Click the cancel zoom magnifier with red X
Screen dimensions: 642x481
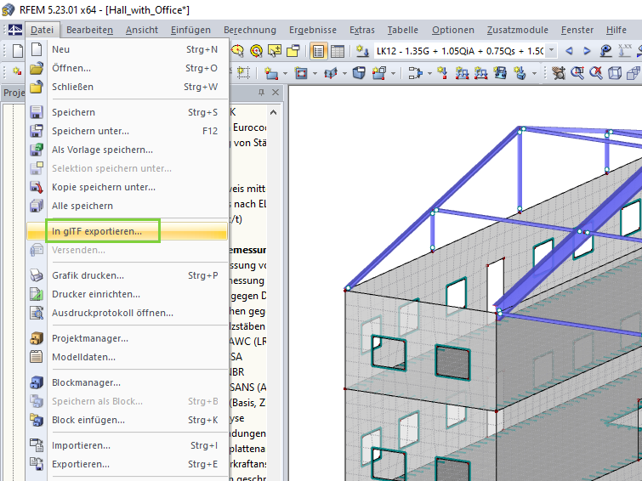[x=596, y=73]
